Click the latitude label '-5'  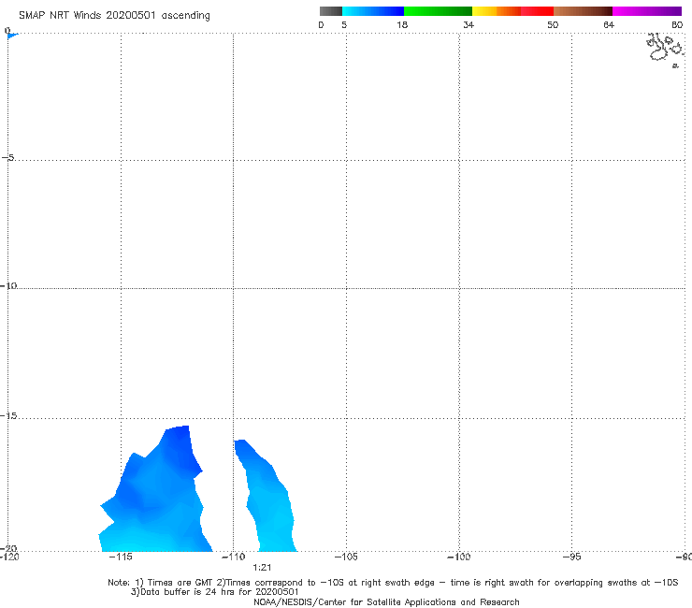click(x=7, y=157)
